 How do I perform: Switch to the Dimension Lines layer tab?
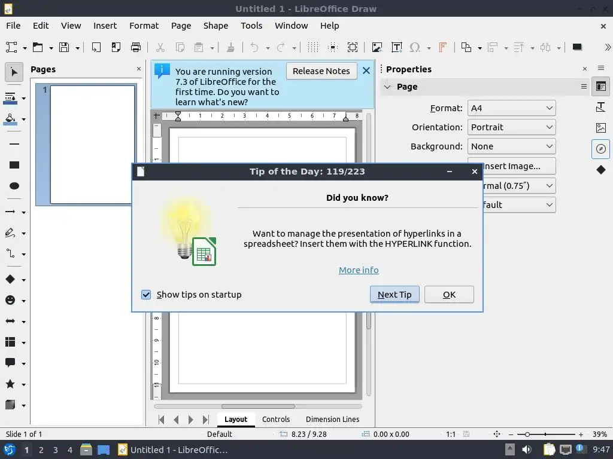(x=332, y=419)
